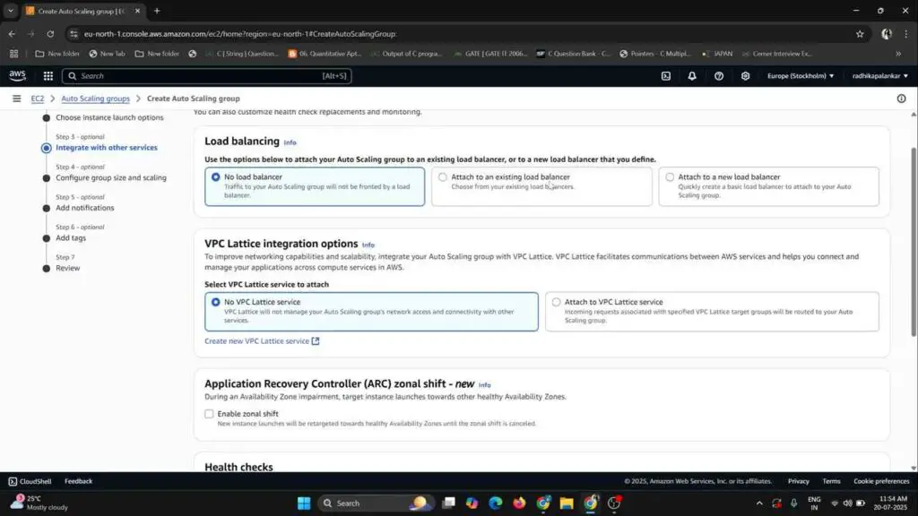Go to Configure group size and scaling step

[x=110, y=177]
